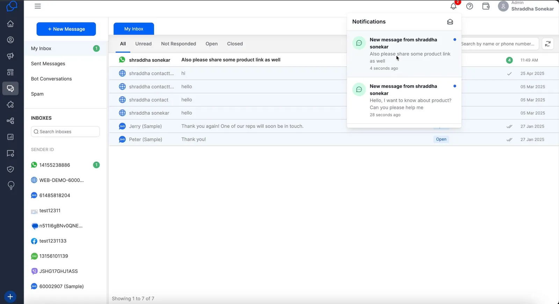Click search by name or phone field
This screenshot has width=559, height=304.
pos(500,44)
